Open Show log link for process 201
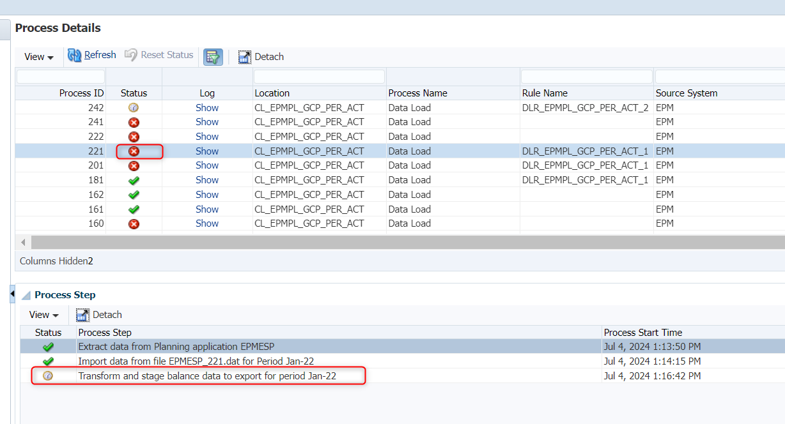The height and width of the screenshot is (424, 785). pyautogui.click(x=207, y=165)
